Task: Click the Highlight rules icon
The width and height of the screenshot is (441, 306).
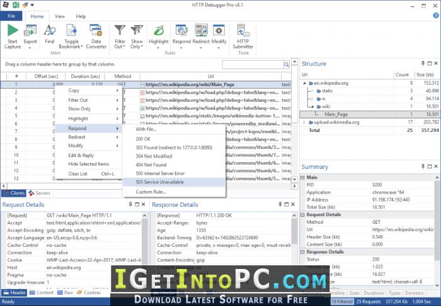Action: coord(158,30)
